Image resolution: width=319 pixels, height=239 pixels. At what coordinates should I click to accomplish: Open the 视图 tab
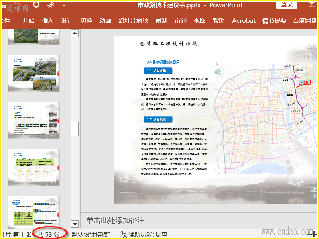click(x=200, y=21)
